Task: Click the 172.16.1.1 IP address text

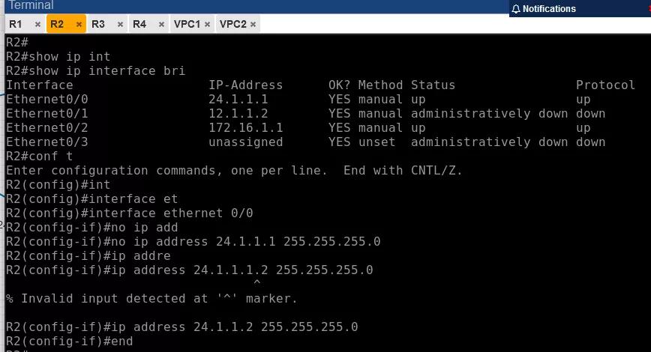Action: coord(245,128)
